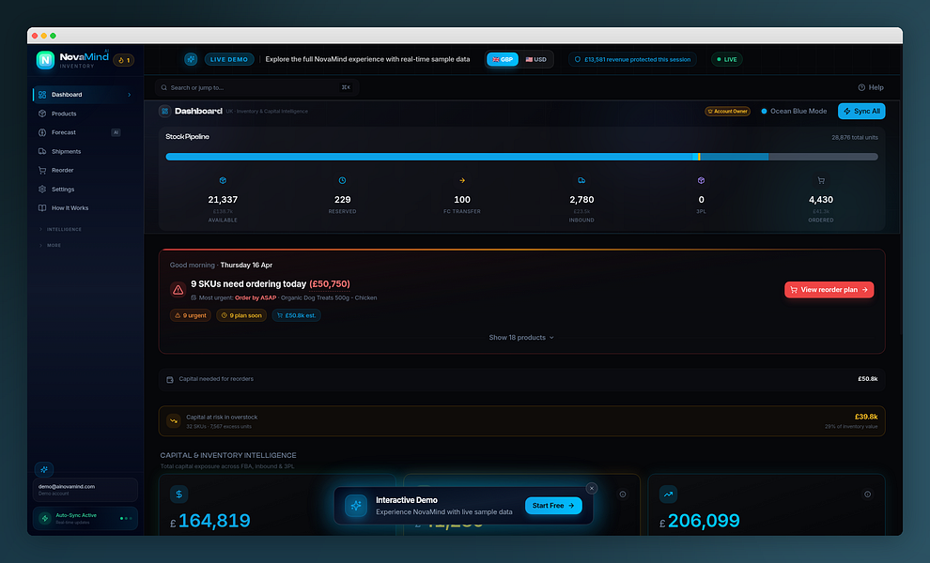The image size is (930, 563).
Task: Click the Reserved clock icon
Action: point(342,180)
